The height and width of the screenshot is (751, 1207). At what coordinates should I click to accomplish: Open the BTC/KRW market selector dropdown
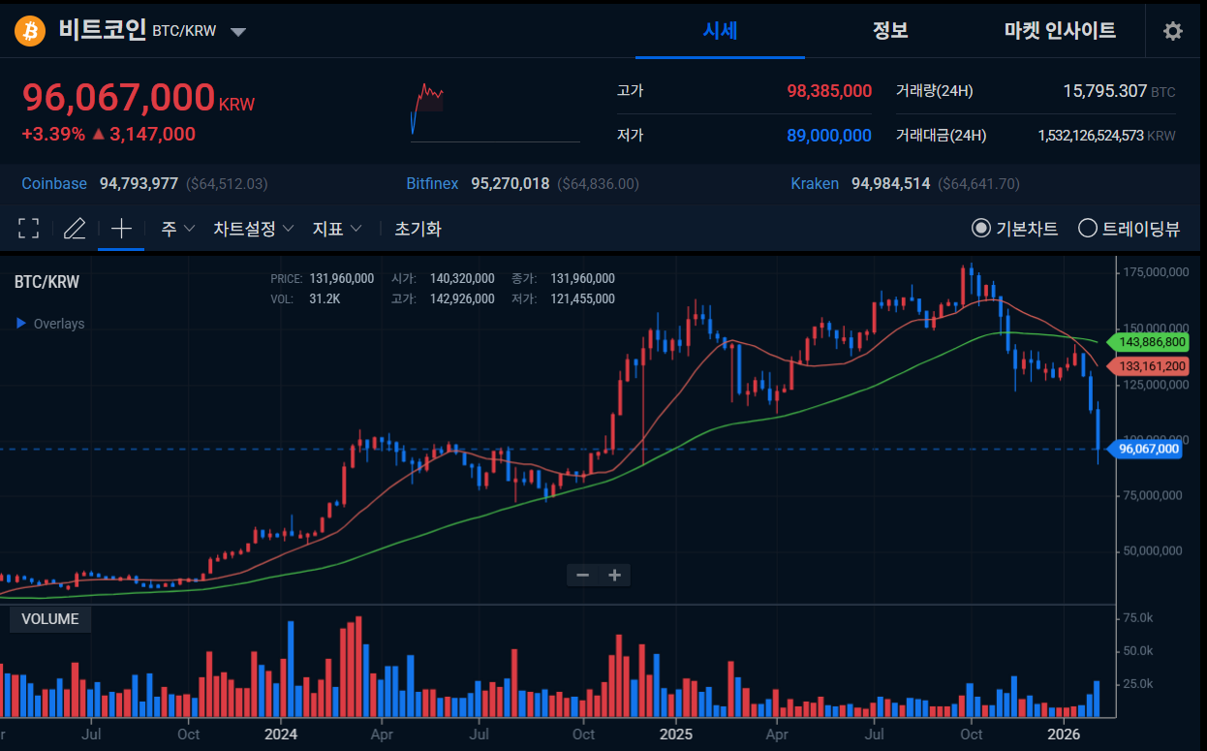click(x=238, y=32)
